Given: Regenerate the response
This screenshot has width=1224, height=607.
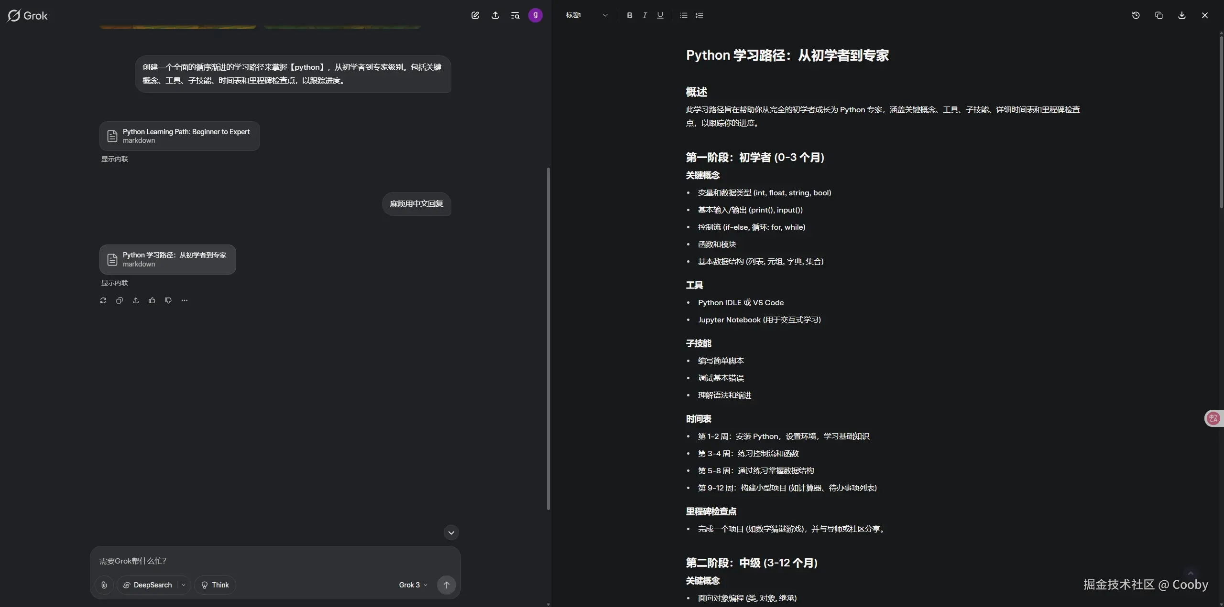Looking at the screenshot, I should [103, 300].
